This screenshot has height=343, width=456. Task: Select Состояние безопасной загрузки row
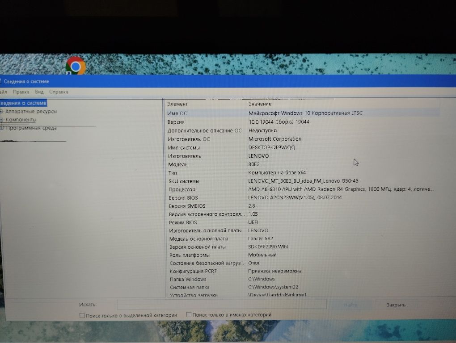[303, 263]
